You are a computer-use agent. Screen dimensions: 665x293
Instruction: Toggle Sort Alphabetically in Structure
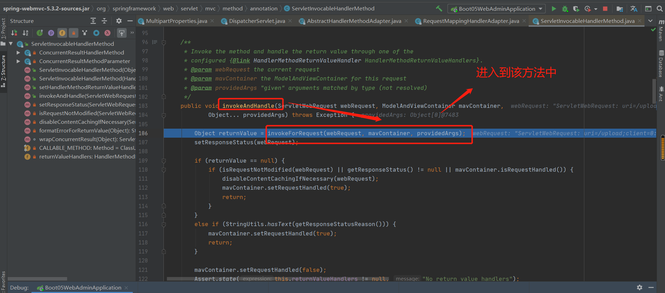click(25, 33)
